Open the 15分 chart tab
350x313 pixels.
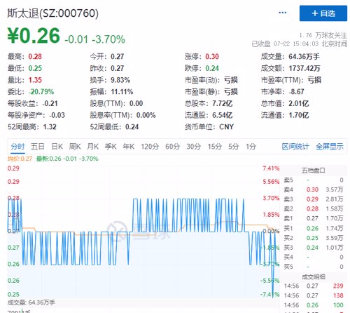pos(215,147)
